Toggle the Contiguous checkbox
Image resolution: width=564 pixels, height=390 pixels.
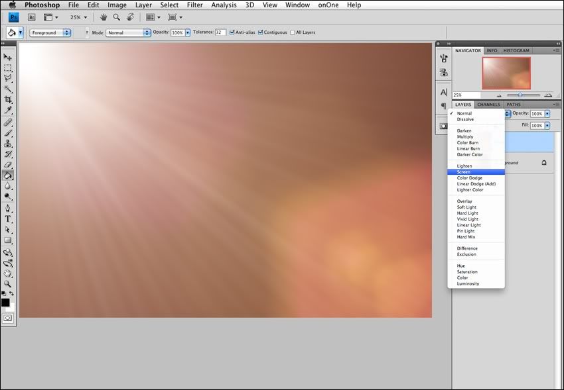click(x=260, y=32)
